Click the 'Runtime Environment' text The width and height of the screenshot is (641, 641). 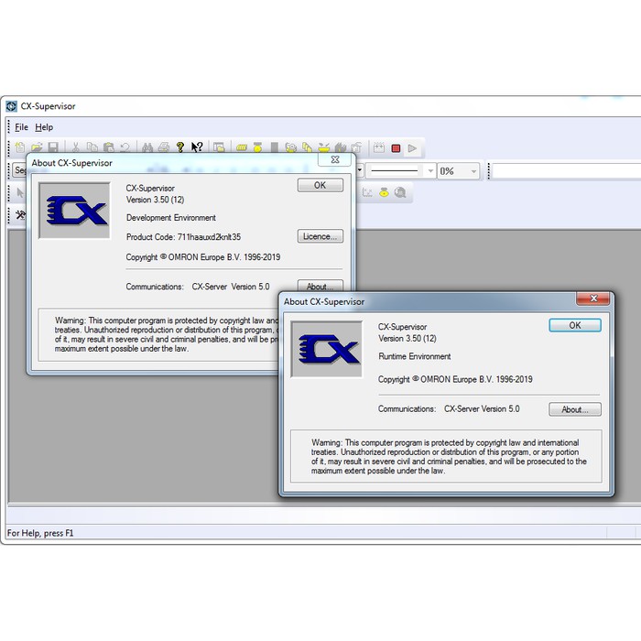click(x=414, y=356)
